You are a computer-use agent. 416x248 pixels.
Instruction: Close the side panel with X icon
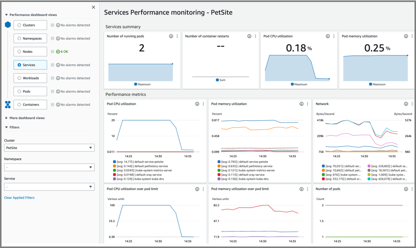[93, 7]
